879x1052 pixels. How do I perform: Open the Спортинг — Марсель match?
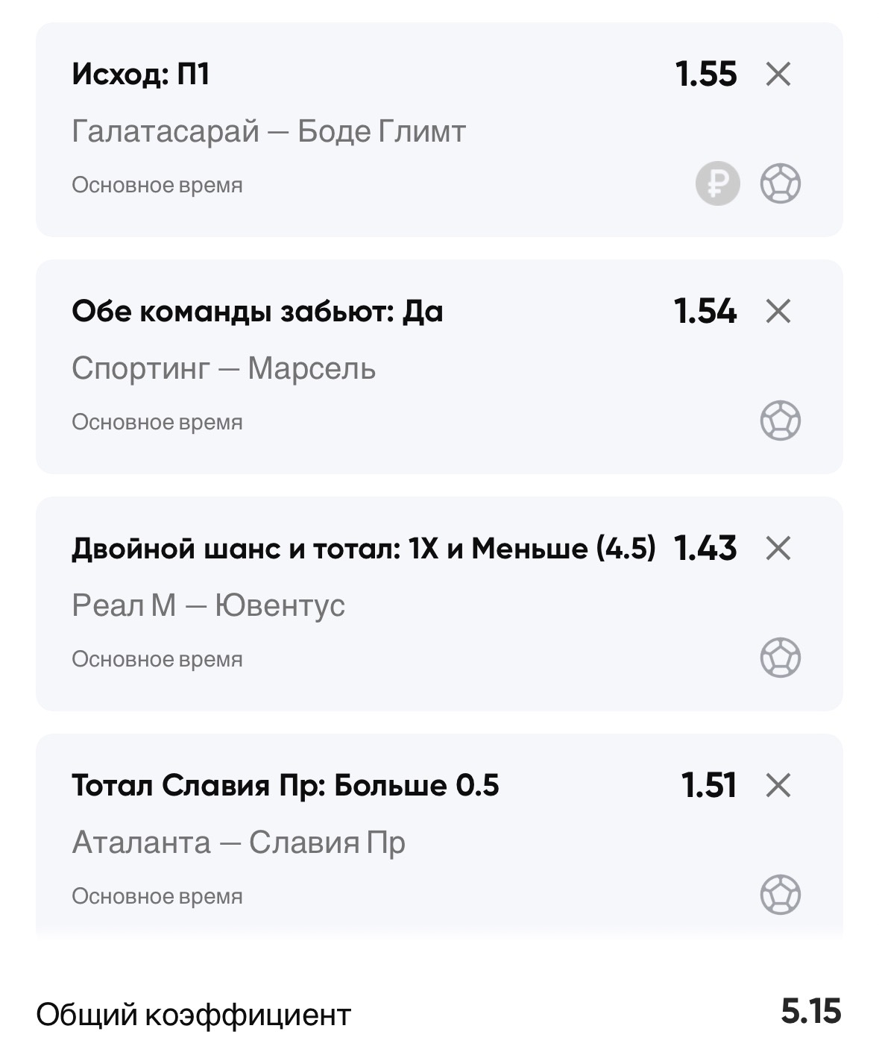(224, 369)
